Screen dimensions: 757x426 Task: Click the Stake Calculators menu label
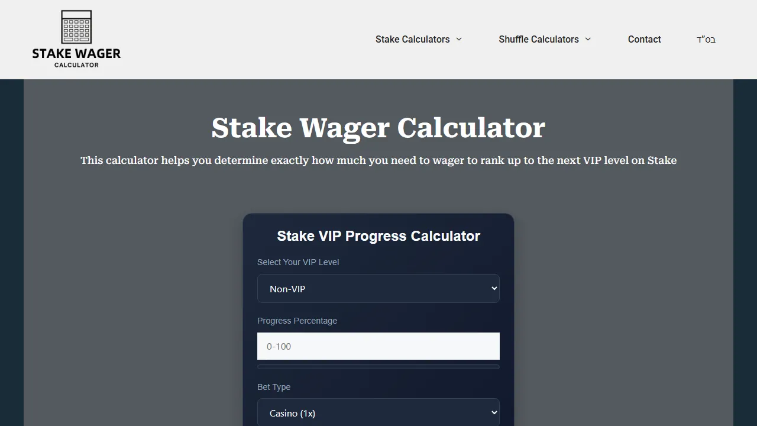click(x=412, y=39)
